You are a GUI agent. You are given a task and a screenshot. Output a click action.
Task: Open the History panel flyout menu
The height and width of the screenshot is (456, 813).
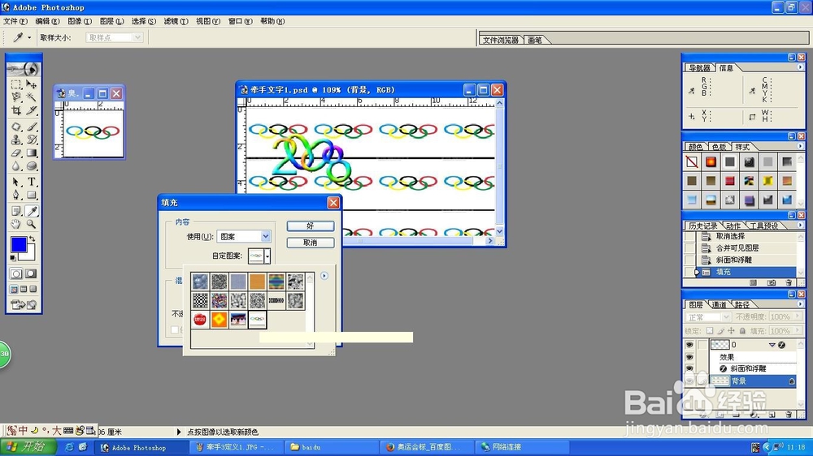click(x=800, y=225)
